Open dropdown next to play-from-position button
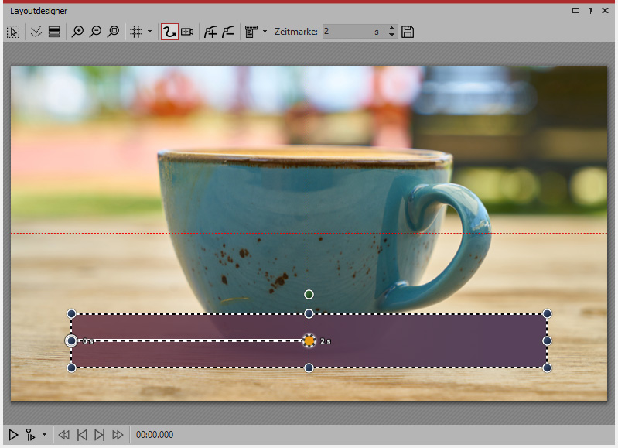 44,435
